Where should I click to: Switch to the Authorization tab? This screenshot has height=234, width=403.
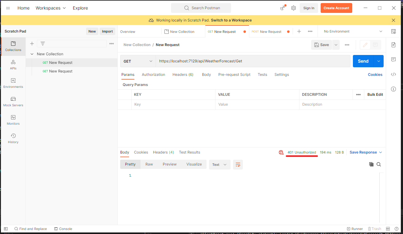[x=153, y=75]
